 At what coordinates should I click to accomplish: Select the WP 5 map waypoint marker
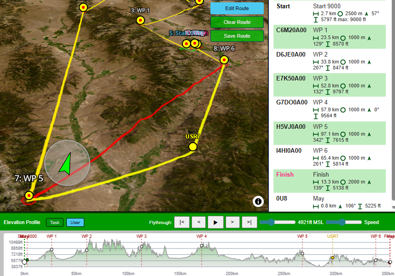(29, 195)
